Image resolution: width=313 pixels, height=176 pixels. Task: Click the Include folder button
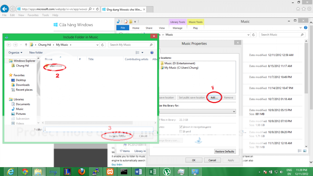point(118,136)
